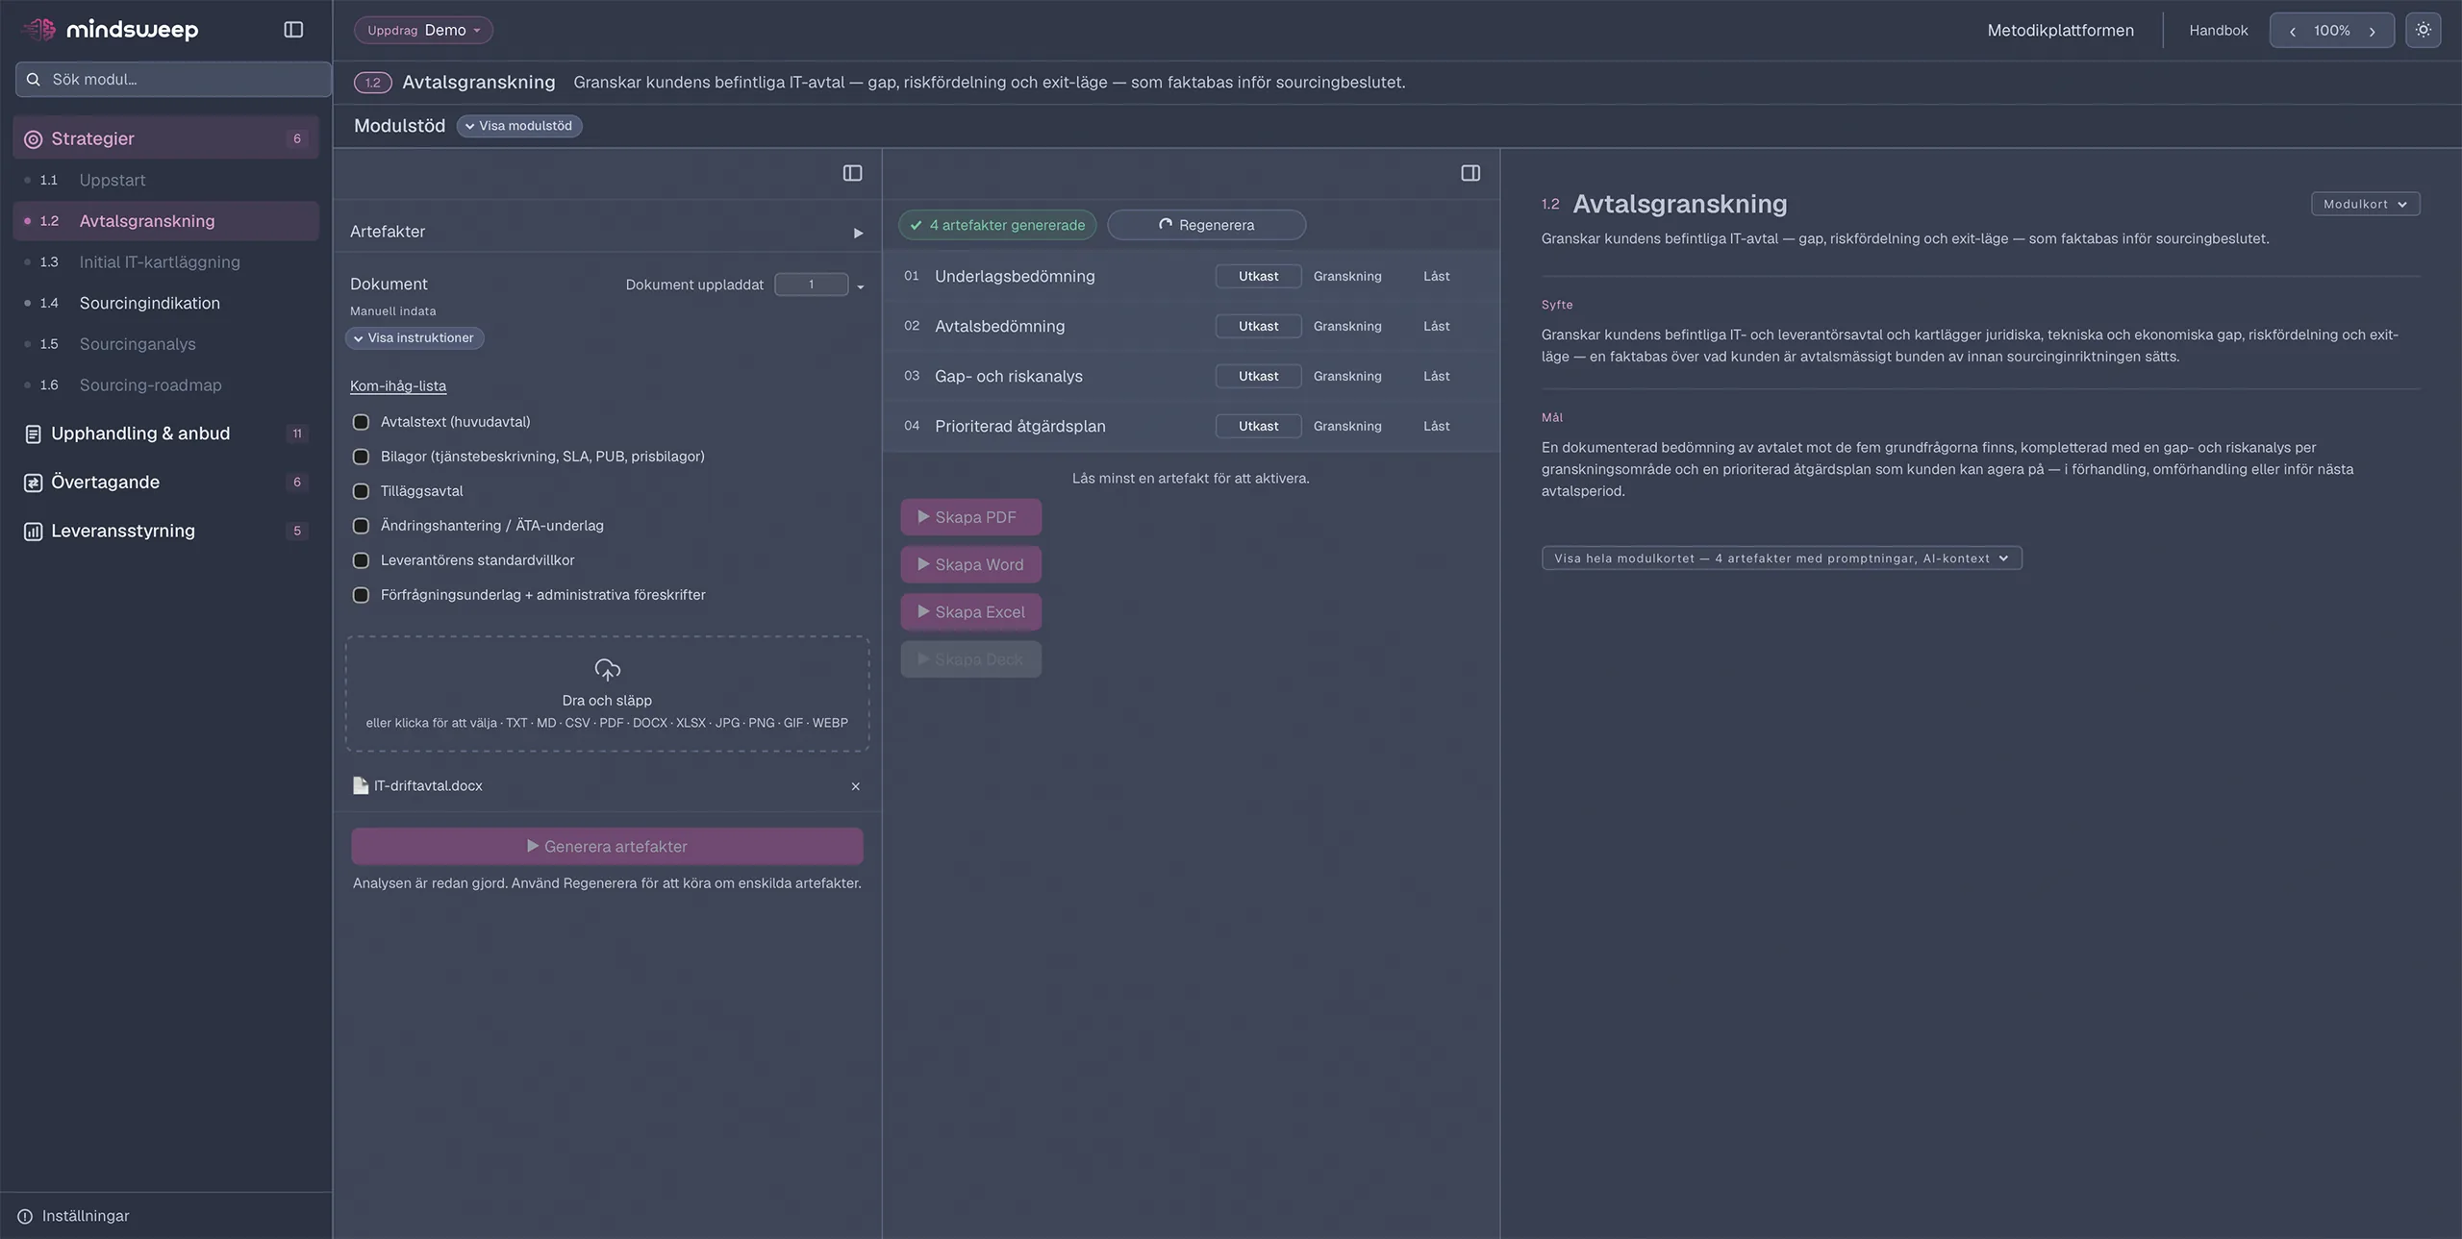
Task: Decrease zoom with left chevron
Action: 2293,31
